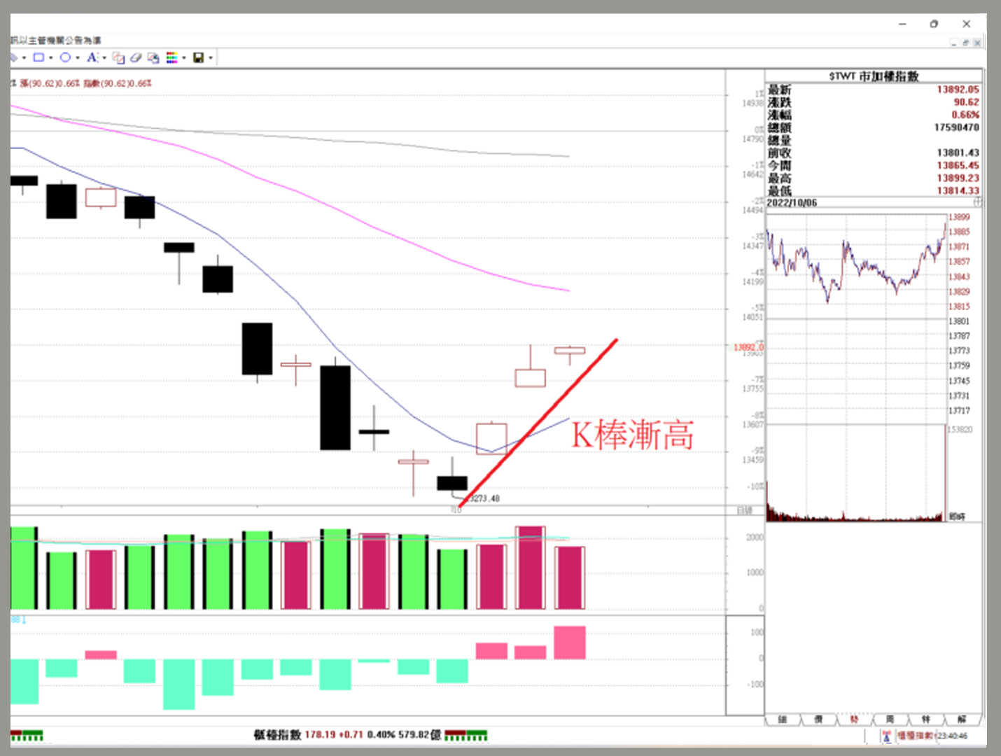This screenshot has height=756, width=1001.
Task: Click the high value 13899.23
Action: click(x=958, y=178)
